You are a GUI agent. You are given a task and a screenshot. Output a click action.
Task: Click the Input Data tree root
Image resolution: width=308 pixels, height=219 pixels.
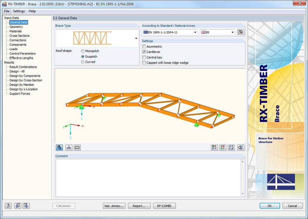click(x=11, y=18)
